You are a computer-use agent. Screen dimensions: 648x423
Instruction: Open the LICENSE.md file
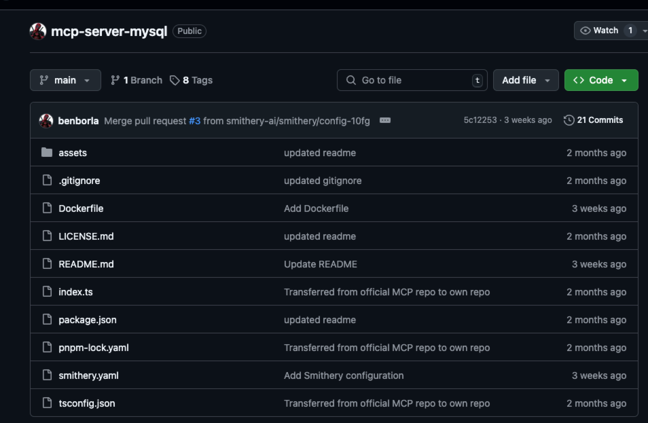[x=86, y=236]
